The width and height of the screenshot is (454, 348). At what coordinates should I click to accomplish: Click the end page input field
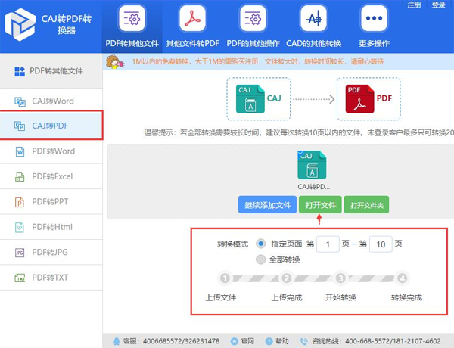(381, 244)
